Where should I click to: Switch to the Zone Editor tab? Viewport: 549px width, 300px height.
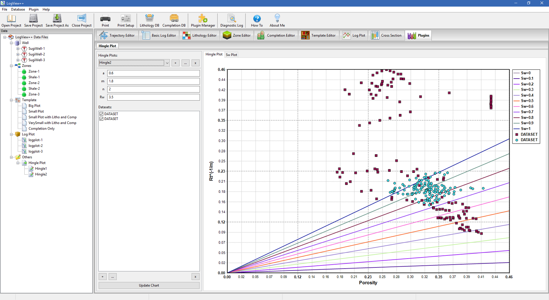point(237,35)
